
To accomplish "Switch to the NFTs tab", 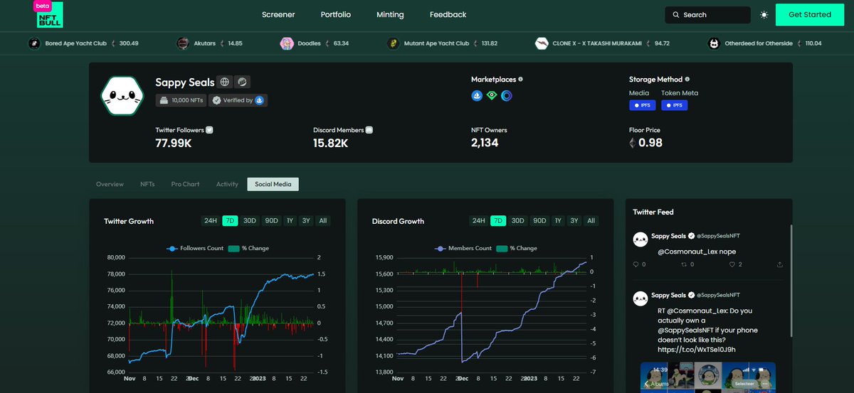I will (147, 184).
